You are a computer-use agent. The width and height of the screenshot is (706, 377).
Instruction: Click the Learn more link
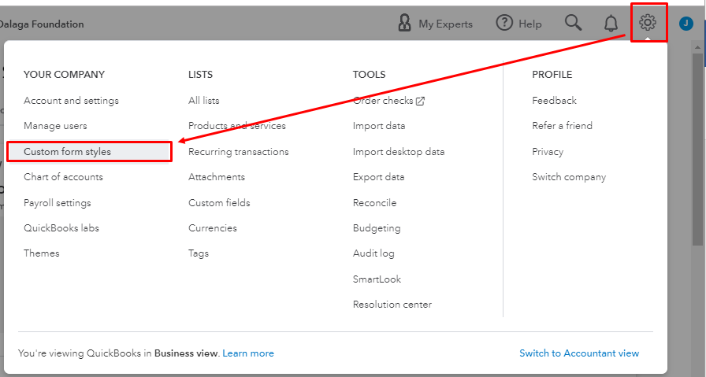tap(248, 353)
